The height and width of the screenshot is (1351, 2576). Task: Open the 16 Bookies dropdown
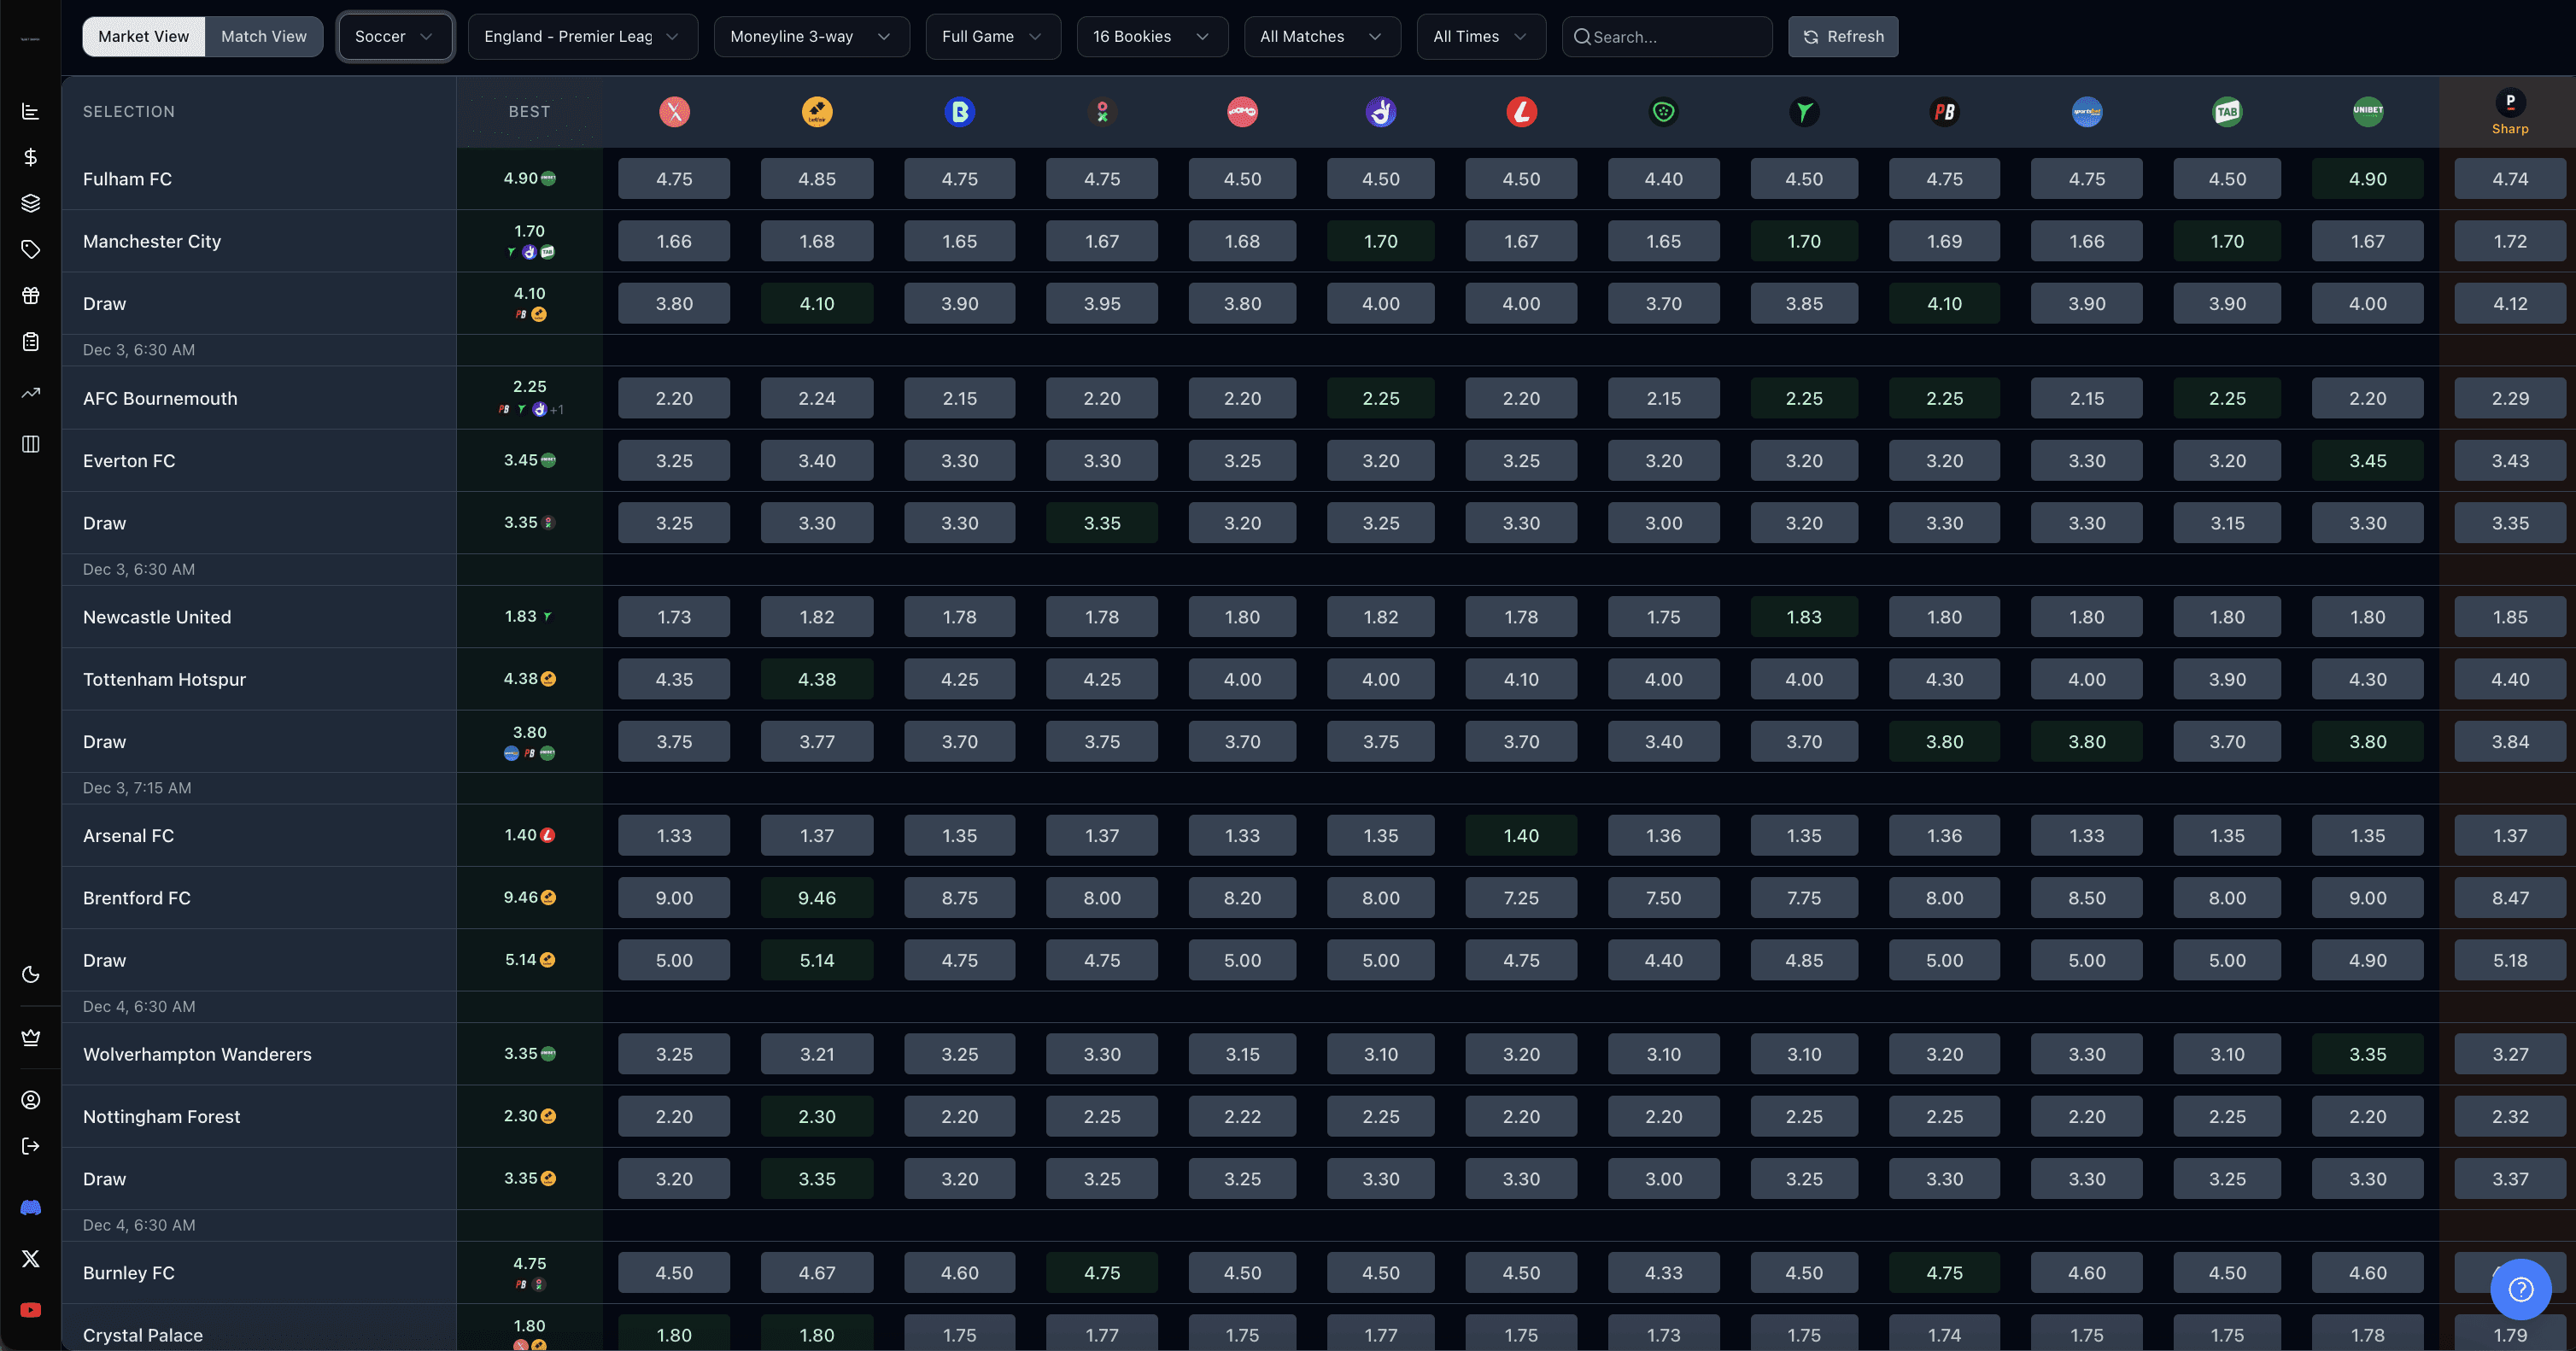coord(1151,36)
